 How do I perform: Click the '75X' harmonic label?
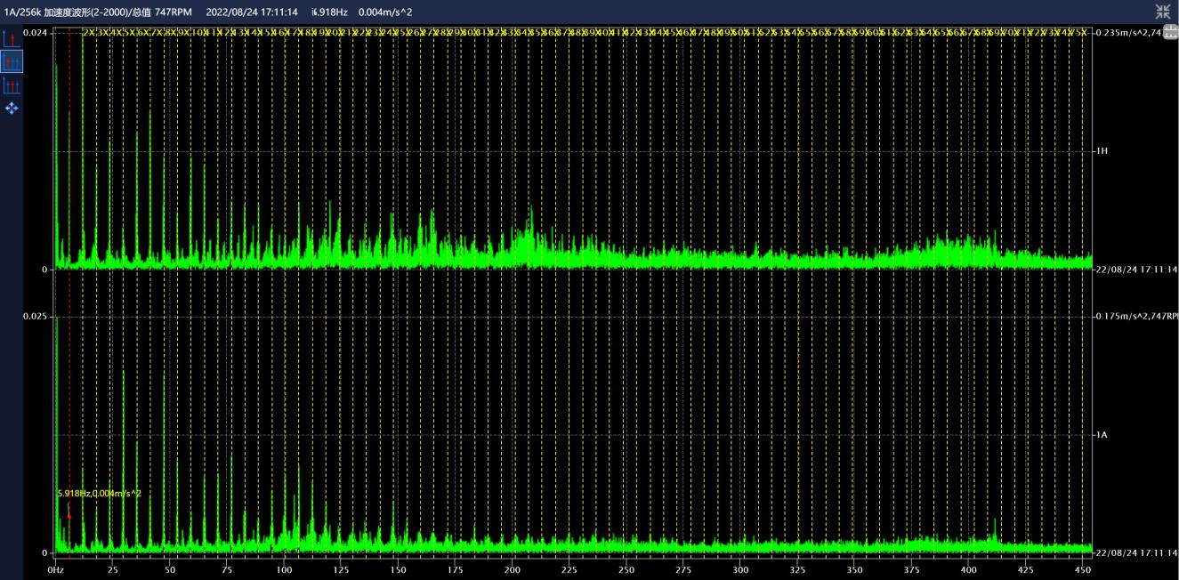[x=1078, y=32]
